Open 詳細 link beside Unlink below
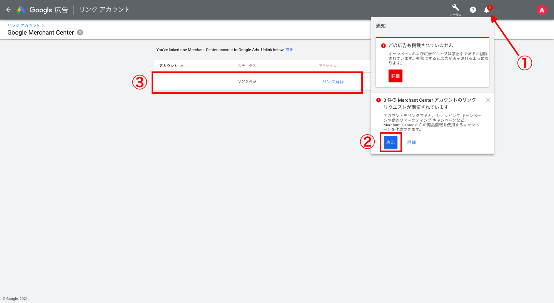The width and height of the screenshot is (554, 303). pyautogui.click(x=289, y=50)
